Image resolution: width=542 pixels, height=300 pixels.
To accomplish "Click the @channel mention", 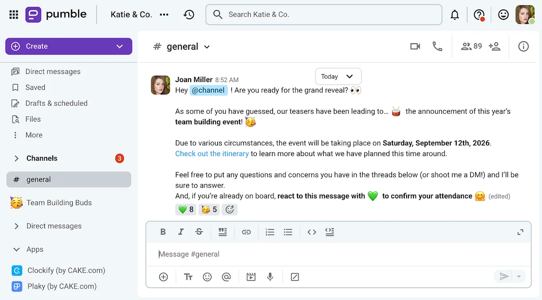I will coord(208,90).
